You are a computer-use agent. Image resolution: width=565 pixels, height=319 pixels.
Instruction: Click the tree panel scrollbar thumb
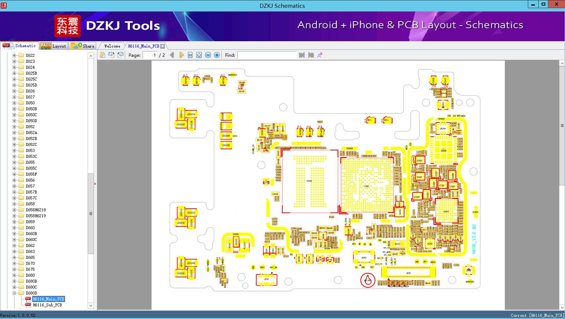(x=91, y=214)
